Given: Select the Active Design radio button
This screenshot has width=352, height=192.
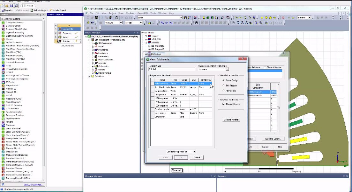Looking at the screenshot, I should [x=223, y=80].
